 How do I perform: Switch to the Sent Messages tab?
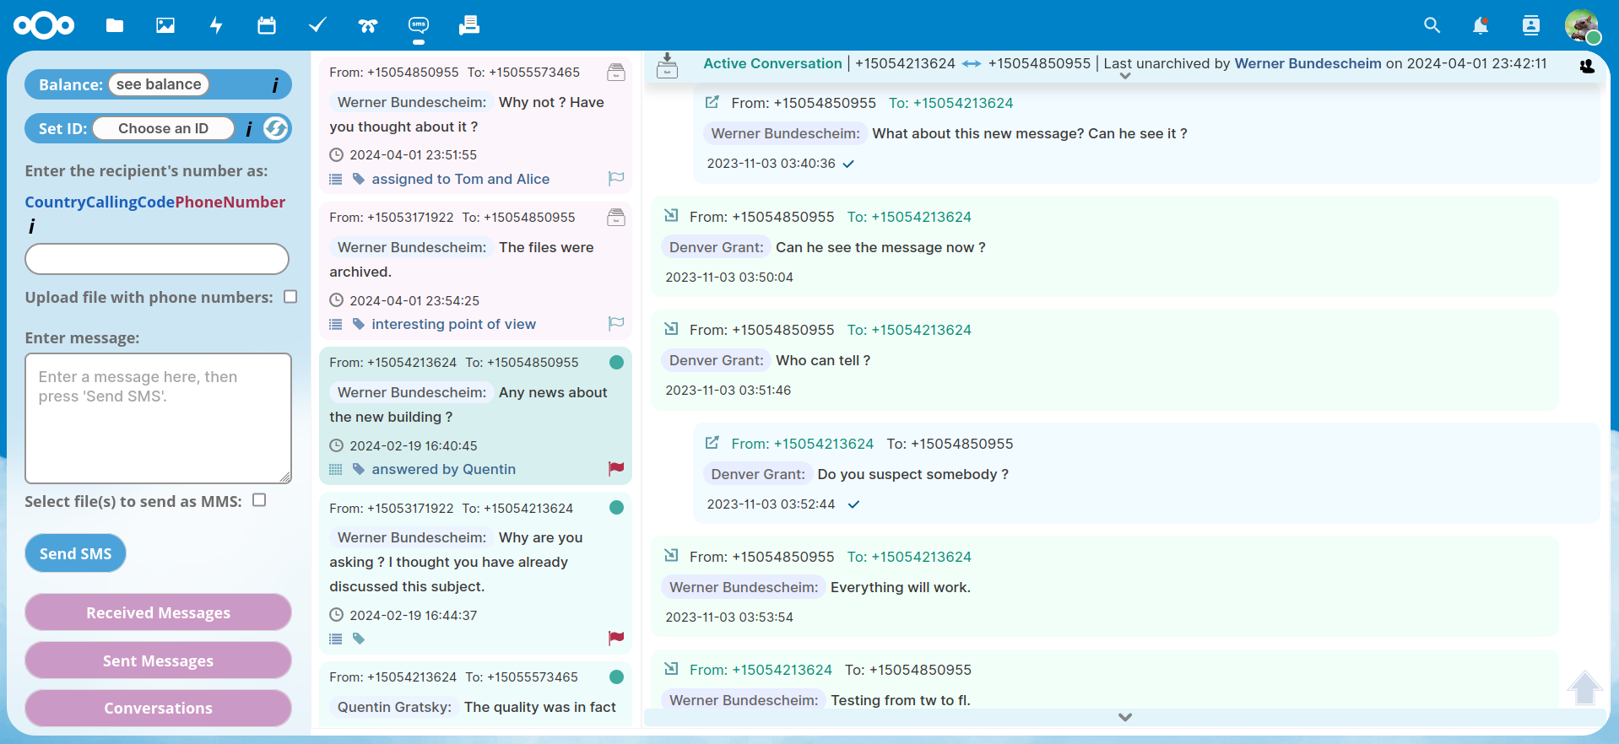pos(158,660)
